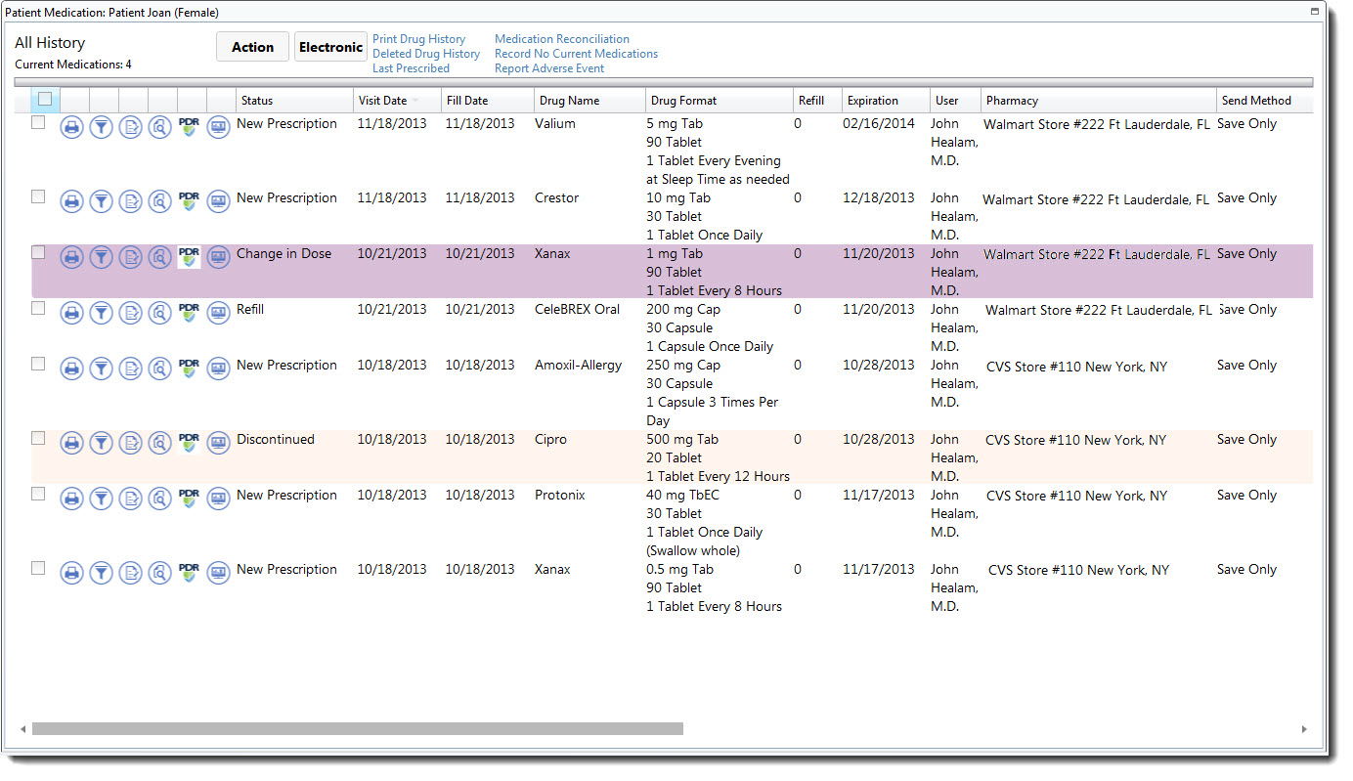Click the CeleBREX Oral drug name cell
The width and height of the screenshot is (1353, 781).
point(577,310)
